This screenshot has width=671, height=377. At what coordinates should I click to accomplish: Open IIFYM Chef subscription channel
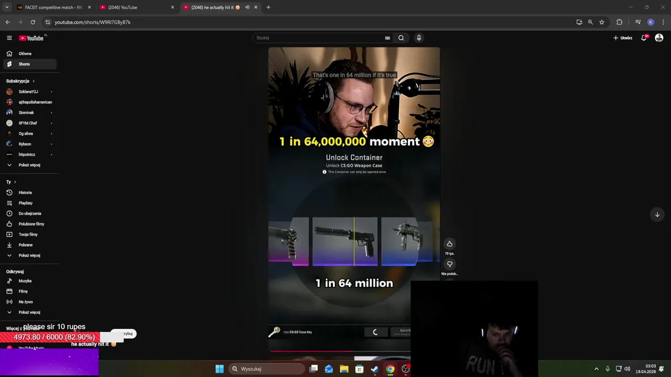tap(30, 123)
